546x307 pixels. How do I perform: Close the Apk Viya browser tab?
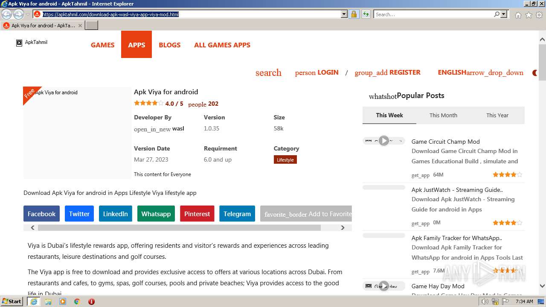click(x=80, y=26)
